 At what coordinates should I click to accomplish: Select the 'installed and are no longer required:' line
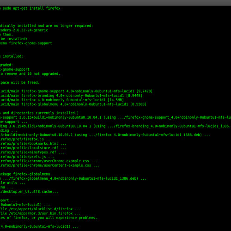(47, 26)
